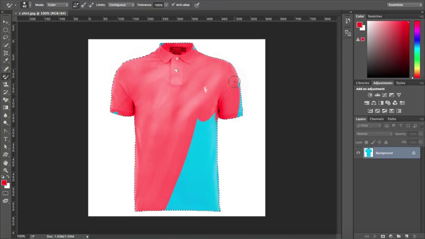Screen dimensions: 425x239
Task: Select the Lasso tool
Action: [x=6, y=38]
